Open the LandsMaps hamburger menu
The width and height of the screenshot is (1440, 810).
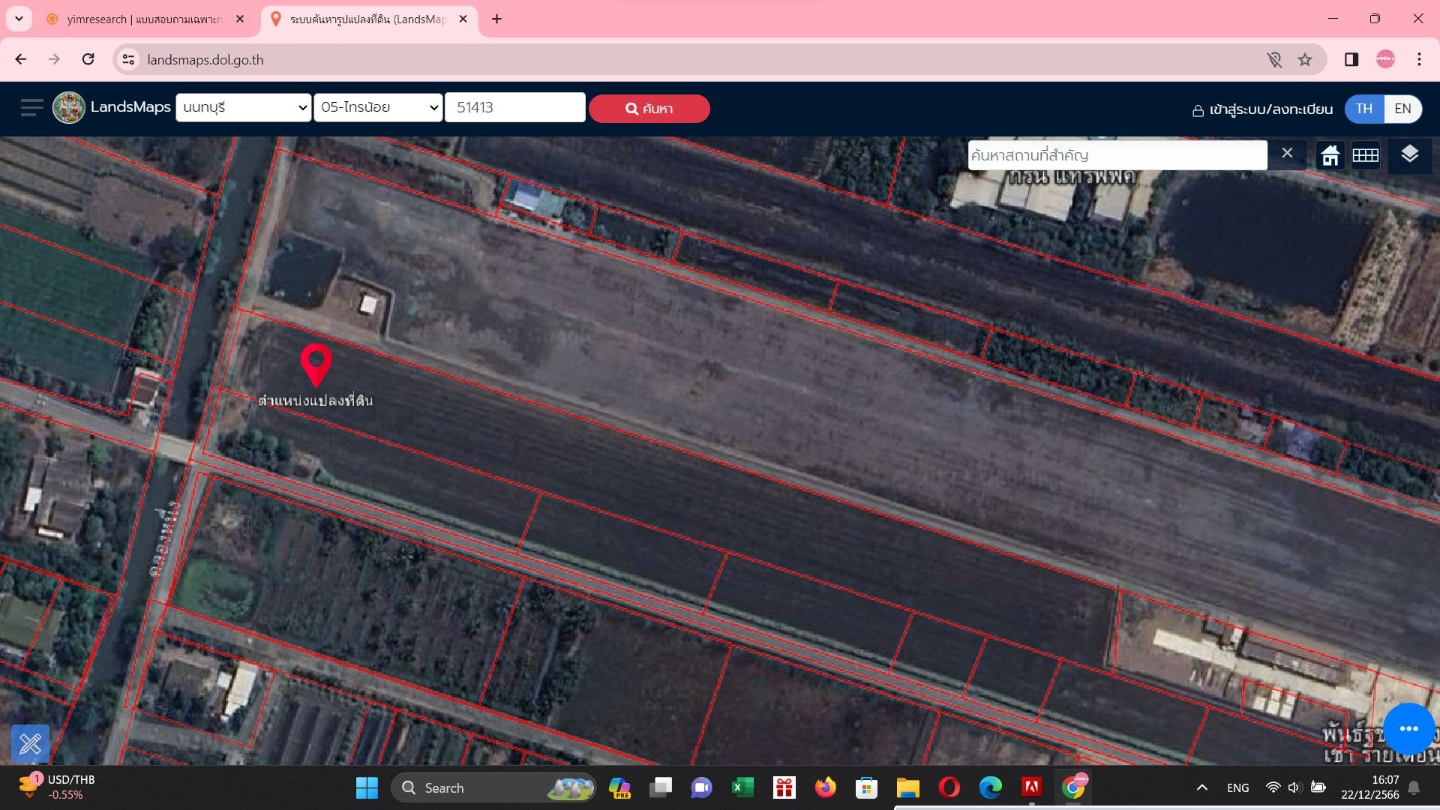point(32,108)
